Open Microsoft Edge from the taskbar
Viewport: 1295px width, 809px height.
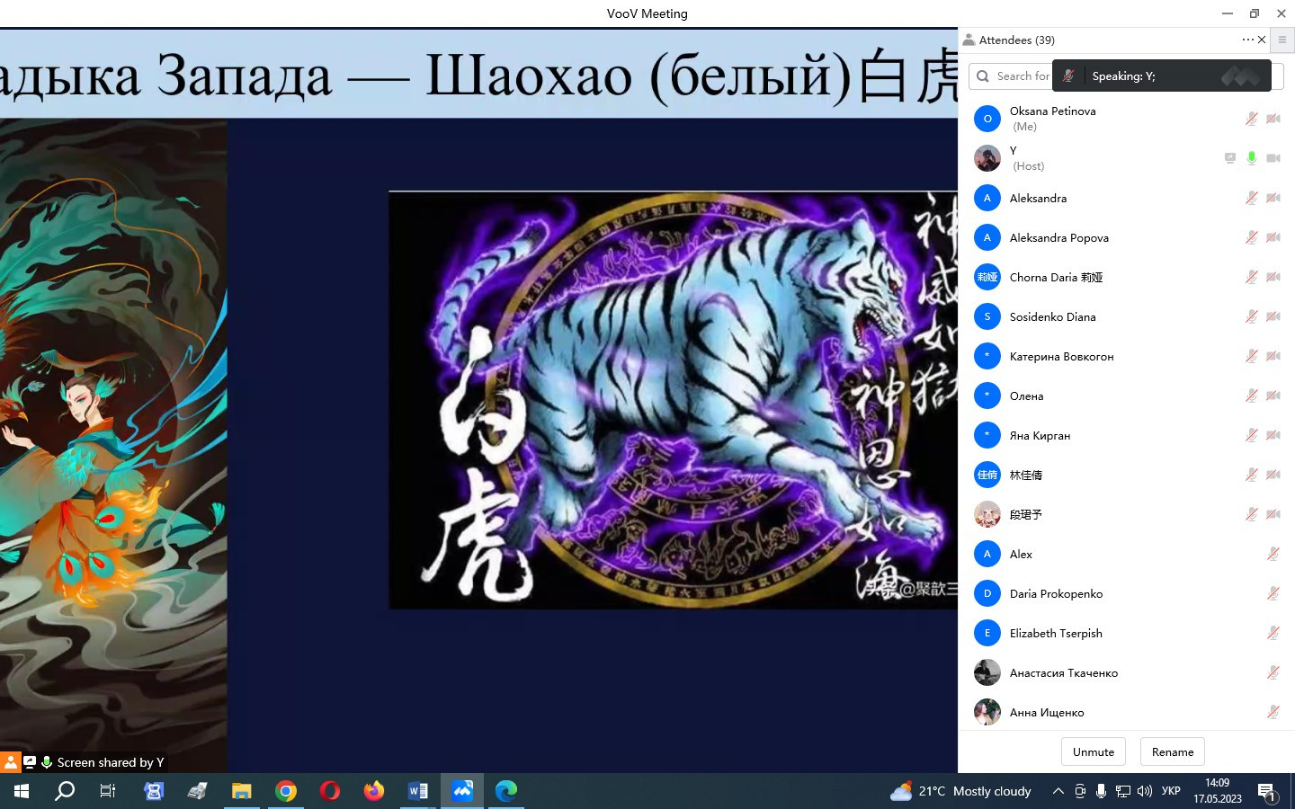click(x=506, y=791)
